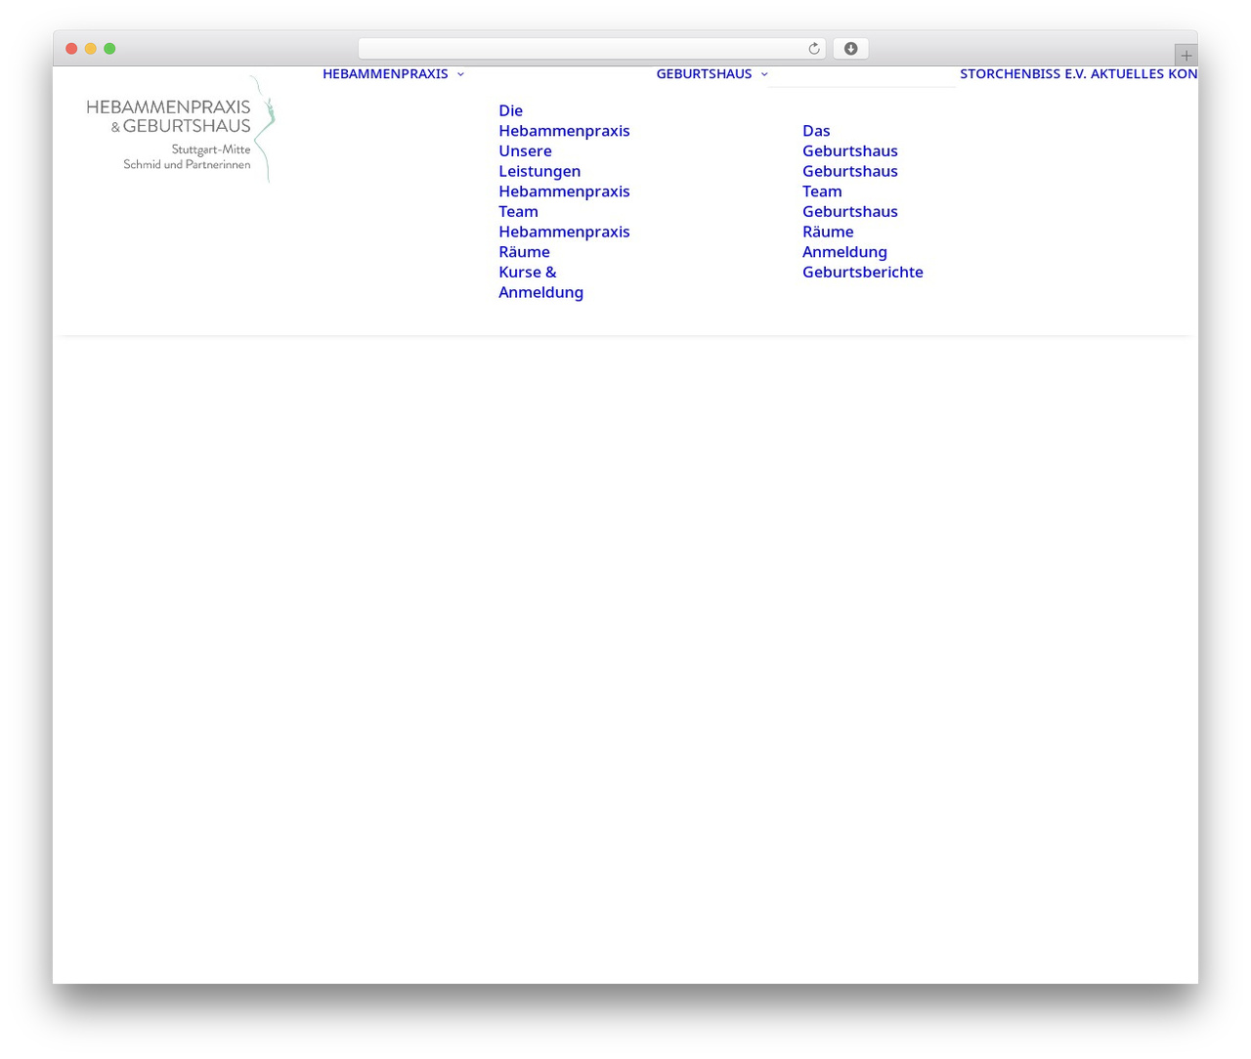Image resolution: width=1251 pixels, height=1059 pixels.
Task: Select AKTUELLES in the top navigation
Action: tap(1127, 74)
